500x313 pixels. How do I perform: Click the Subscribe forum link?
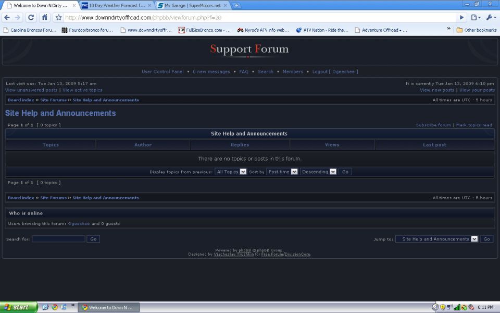tap(433, 125)
